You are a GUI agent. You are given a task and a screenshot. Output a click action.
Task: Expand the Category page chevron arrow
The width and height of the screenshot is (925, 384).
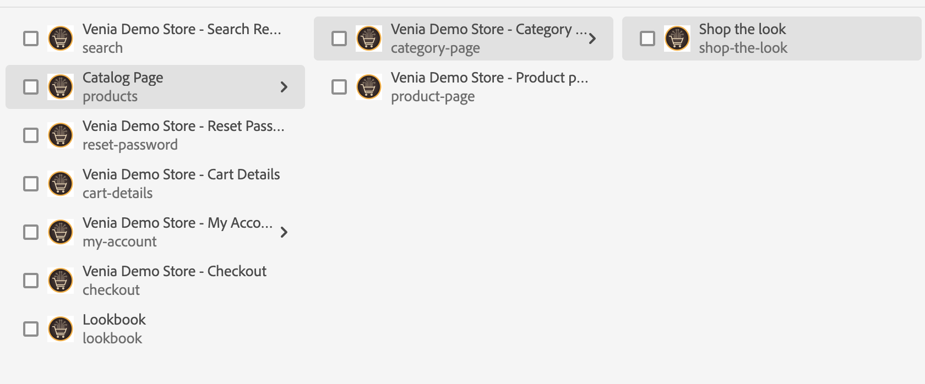(592, 39)
